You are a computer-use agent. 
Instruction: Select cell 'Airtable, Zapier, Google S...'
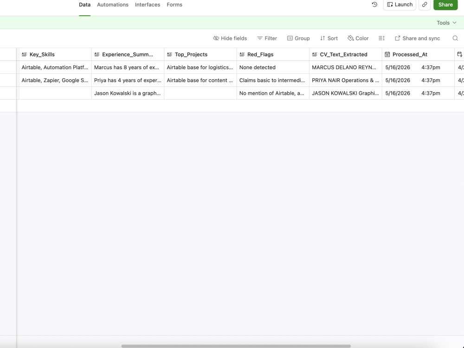(55, 80)
